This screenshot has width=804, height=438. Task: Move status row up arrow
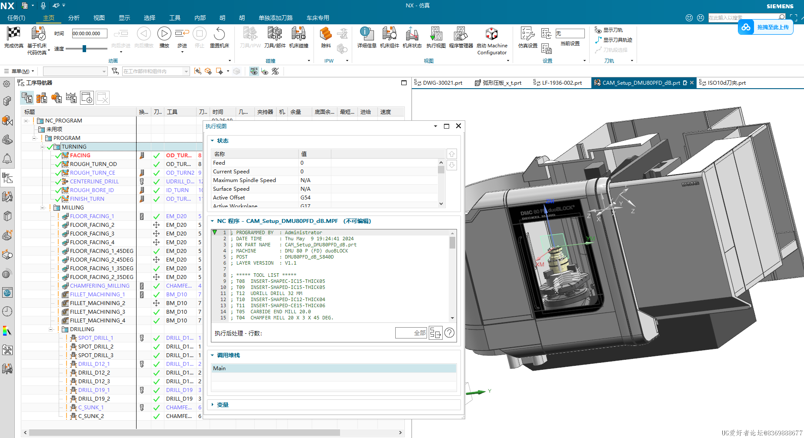click(x=452, y=154)
